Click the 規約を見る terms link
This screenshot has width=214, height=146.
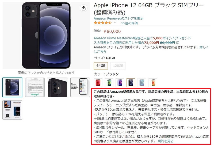point(166,141)
